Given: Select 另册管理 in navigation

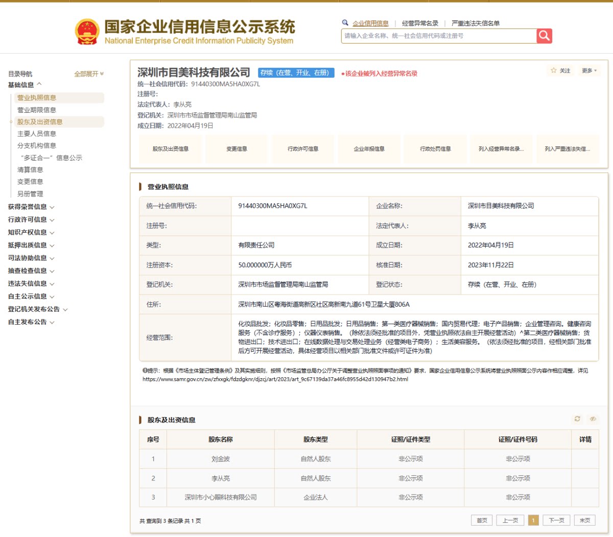Looking at the screenshot, I should [30, 194].
